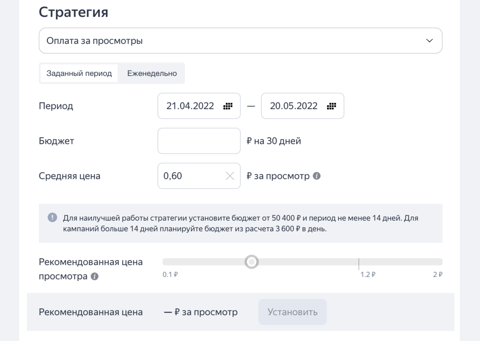
Task: Switch to the "Еженедельно" tab
Action: (x=151, y=73)
